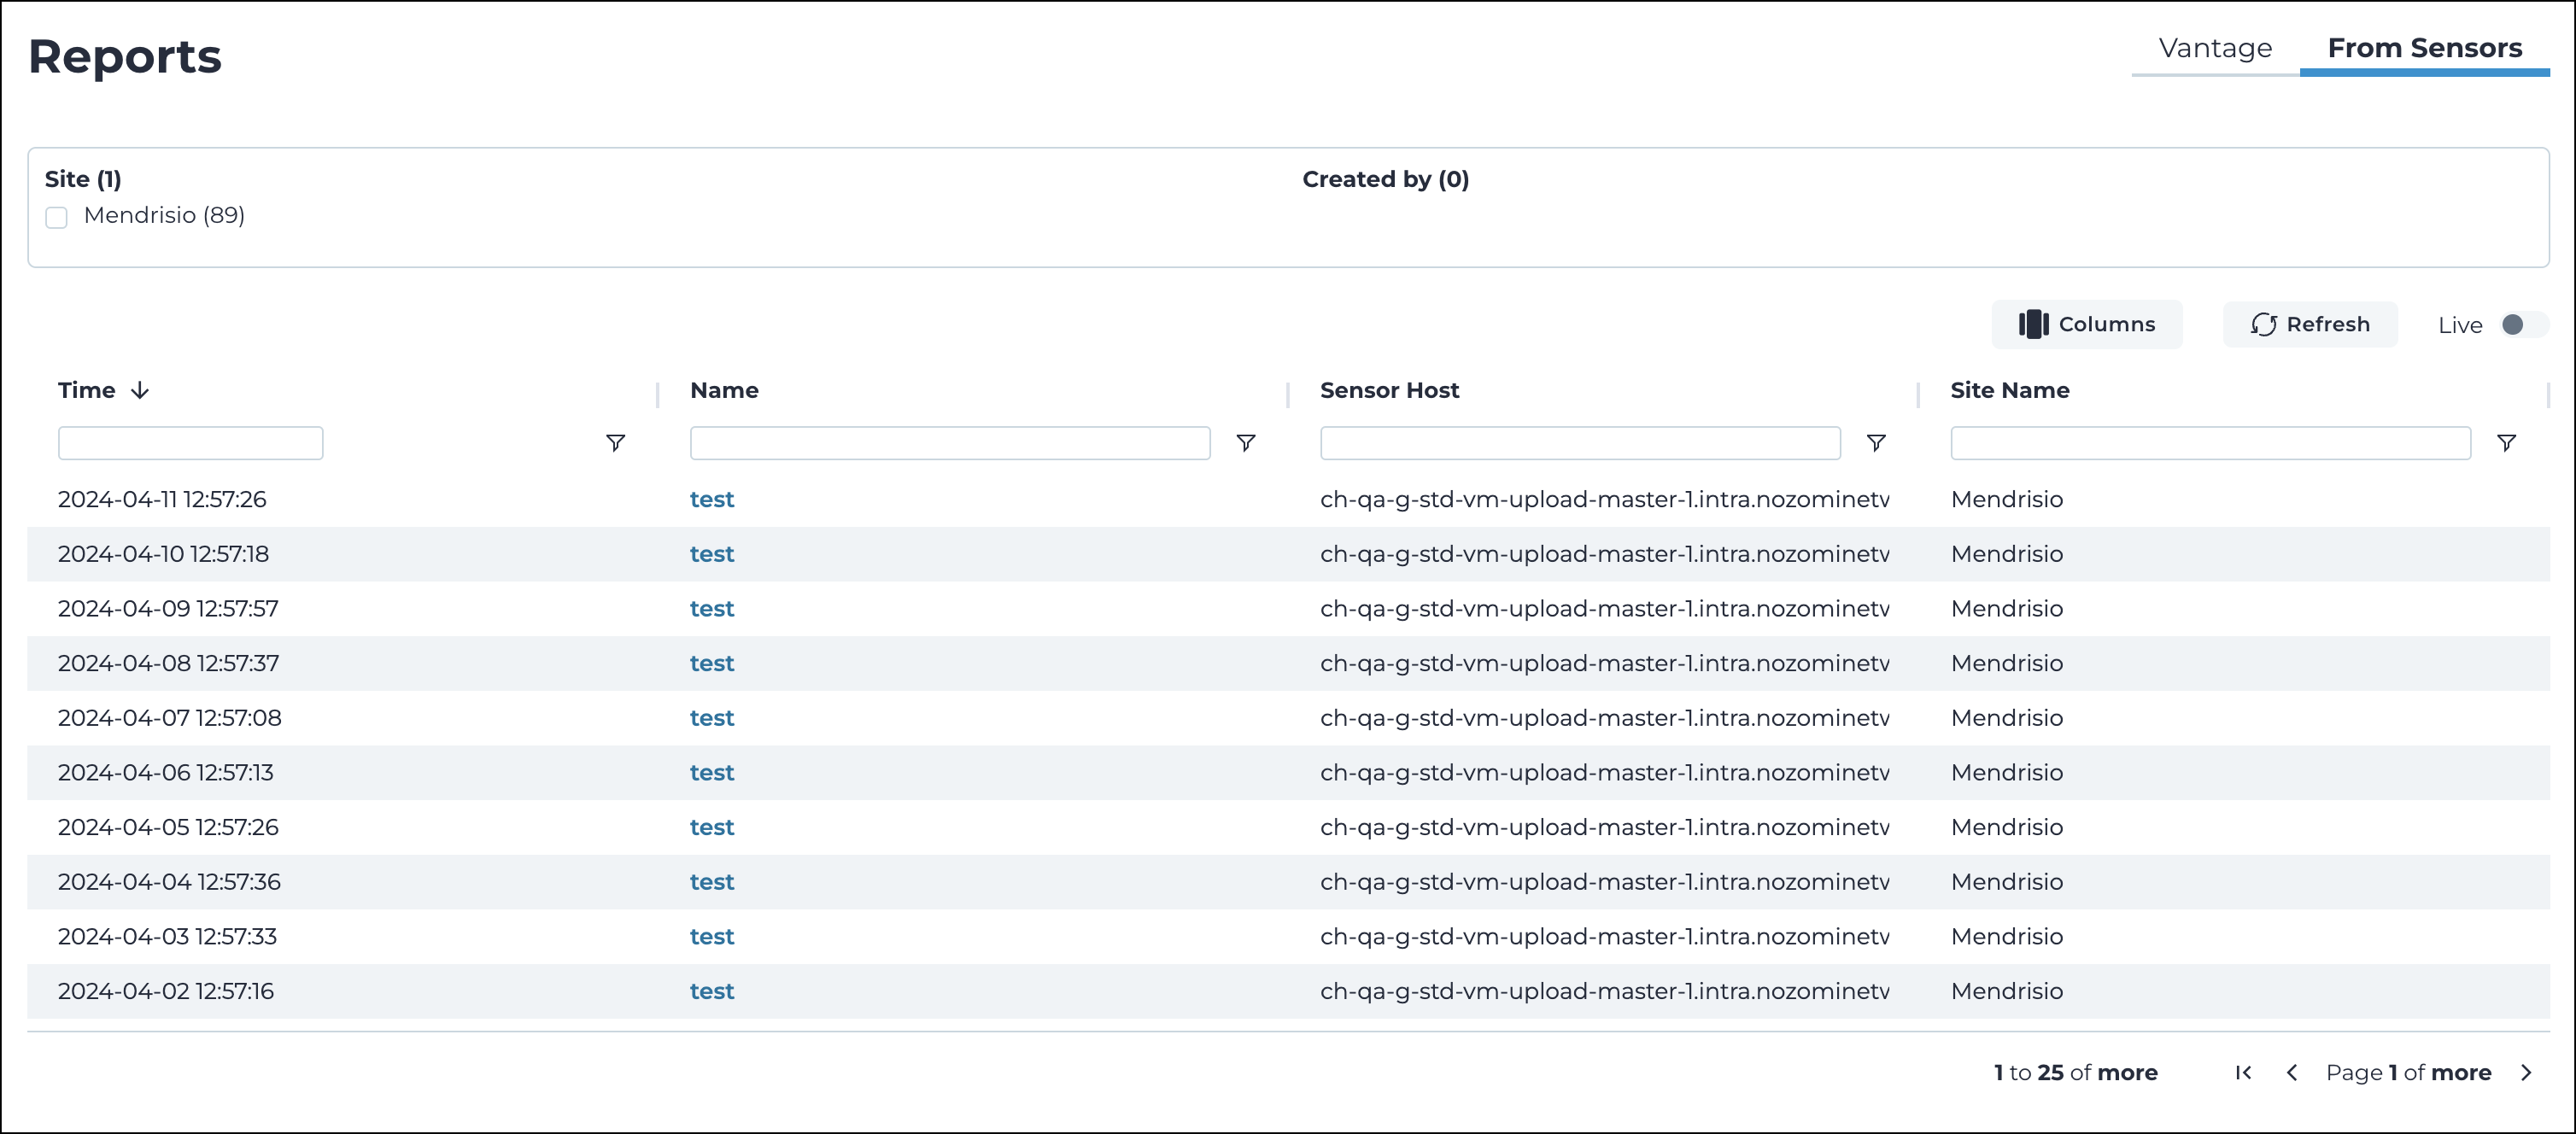Switch to the Vantage tab
This screenshot has height=1134, width=2576.
(x=2215, y=48)
